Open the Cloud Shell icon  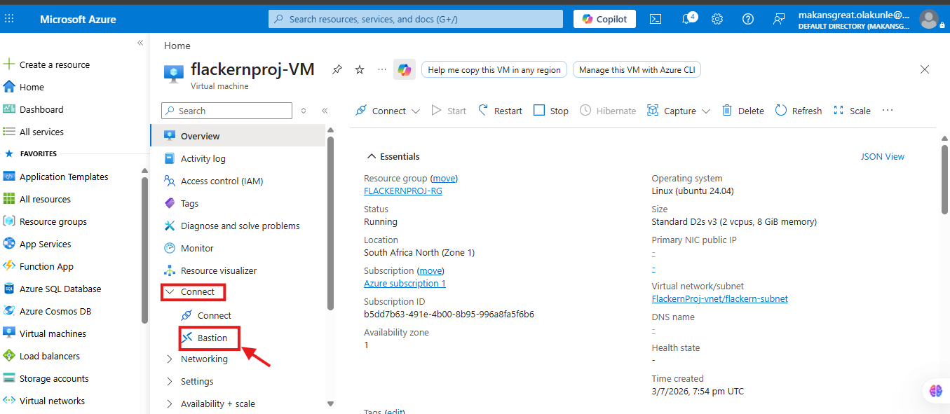coord(656,19)
